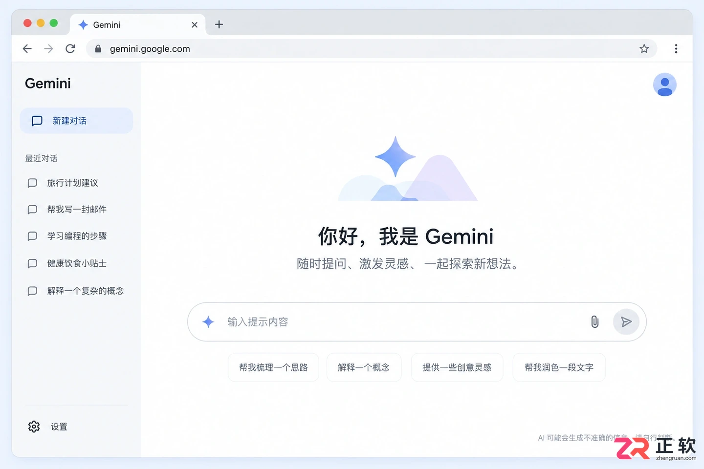Click the Gemini sparkle icon in prompt box

[x=208, y=322]
